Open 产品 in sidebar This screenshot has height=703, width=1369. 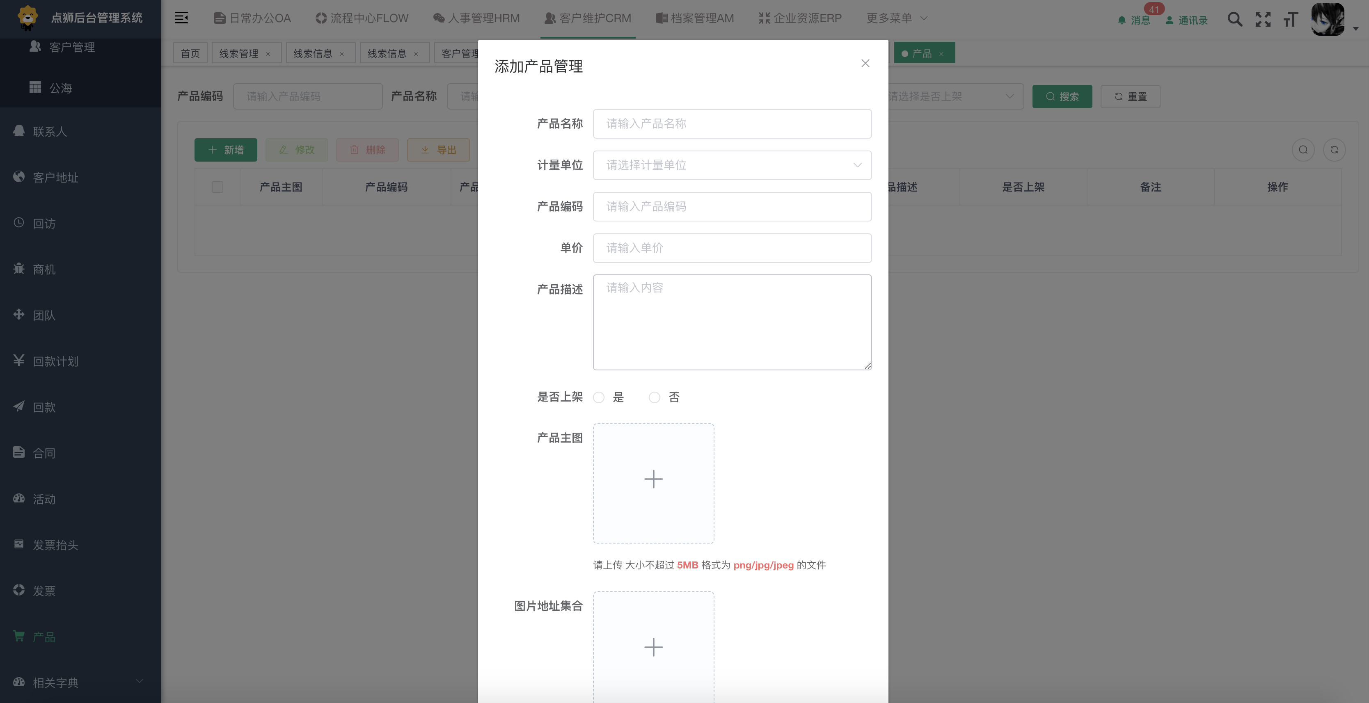80,637
